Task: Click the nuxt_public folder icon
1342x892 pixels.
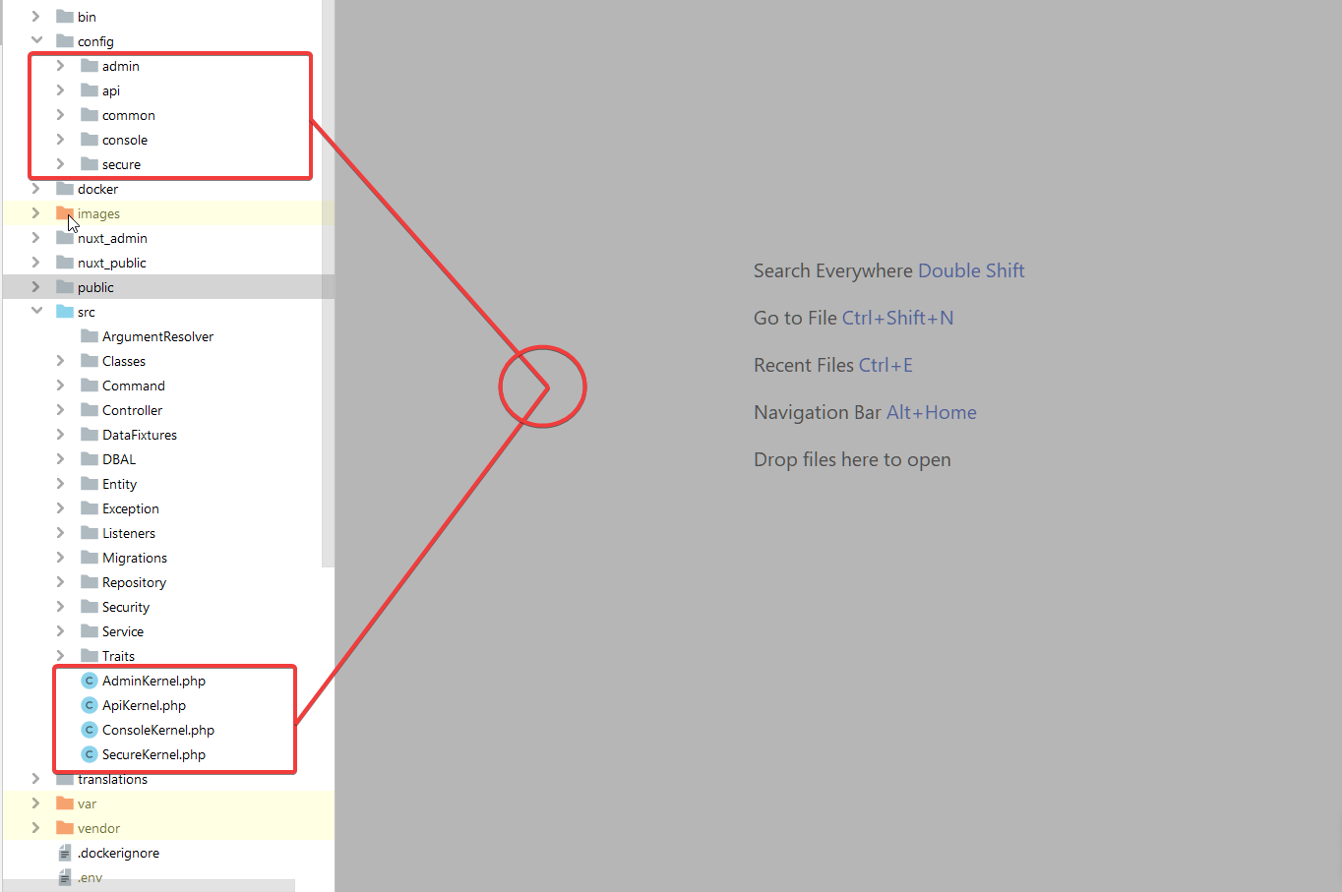Action: tap(65, 263)
